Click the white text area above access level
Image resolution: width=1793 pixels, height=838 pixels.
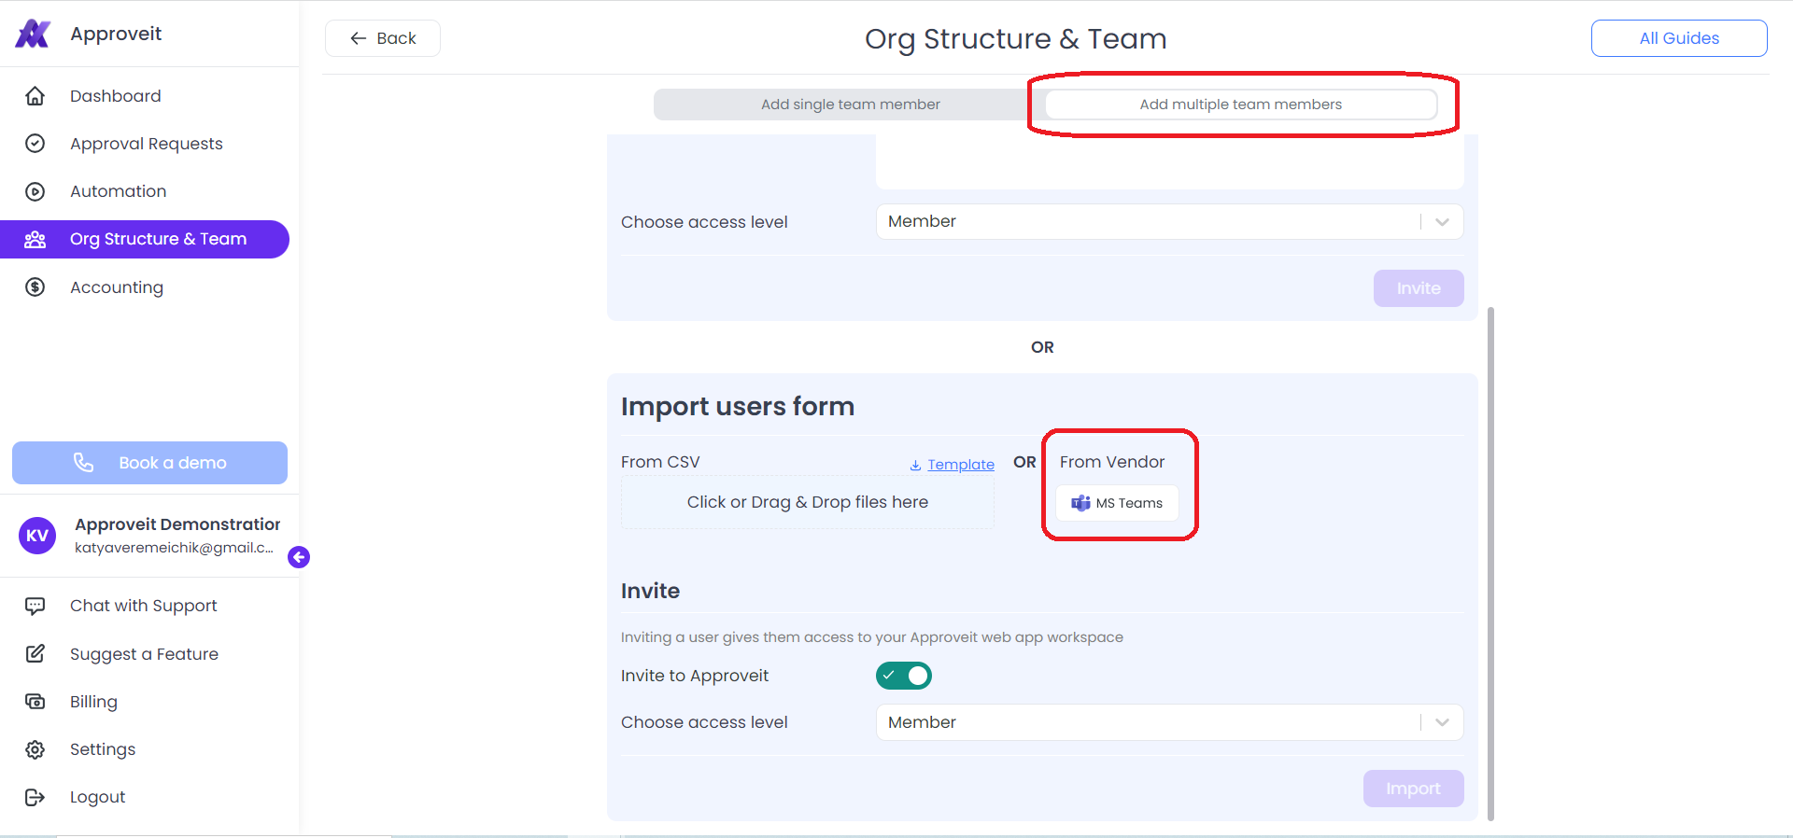click(1169, 161)
